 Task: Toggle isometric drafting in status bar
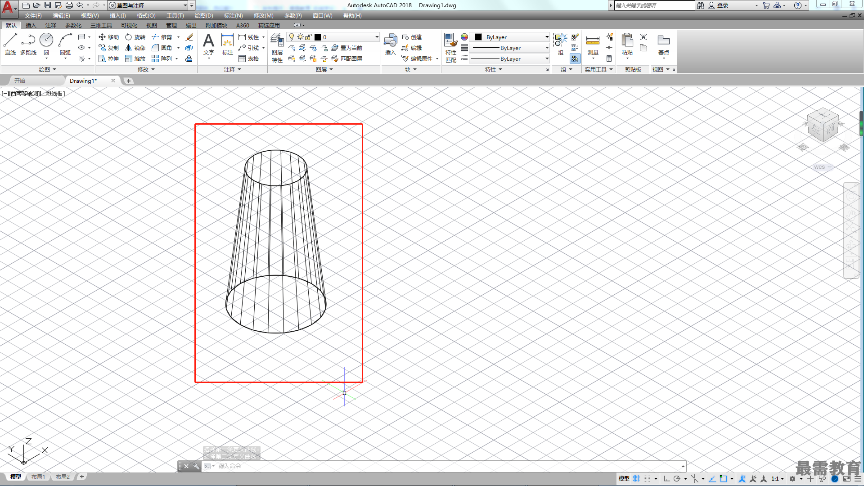tap(694, 478)
